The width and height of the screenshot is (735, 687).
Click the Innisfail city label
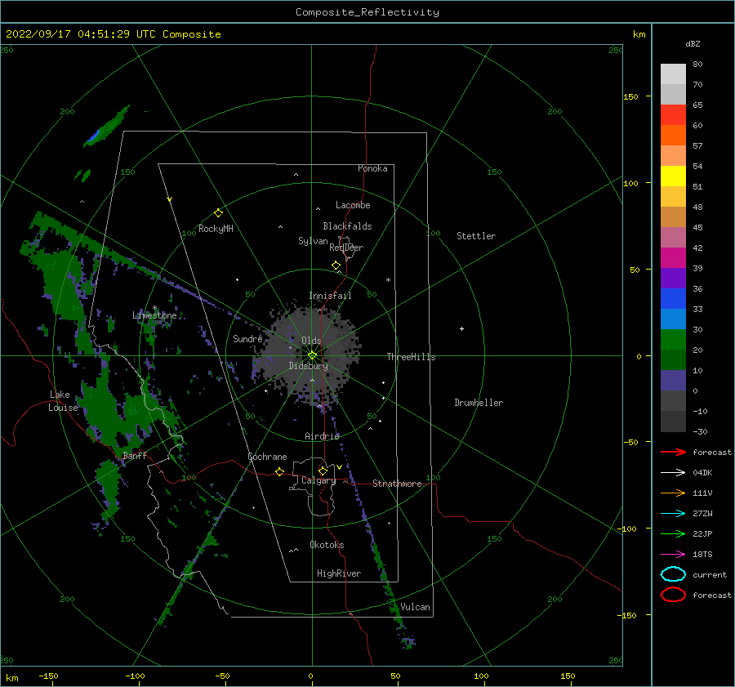[330, 296]
